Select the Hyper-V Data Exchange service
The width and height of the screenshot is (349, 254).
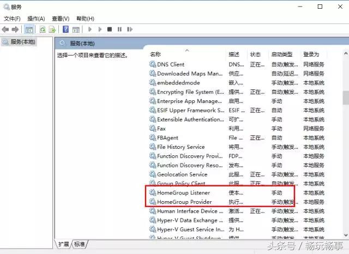236,220
